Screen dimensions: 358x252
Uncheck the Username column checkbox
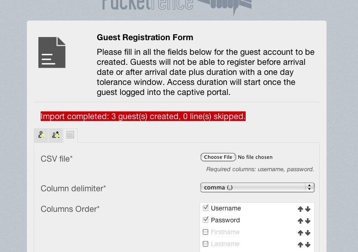(205, 208)
